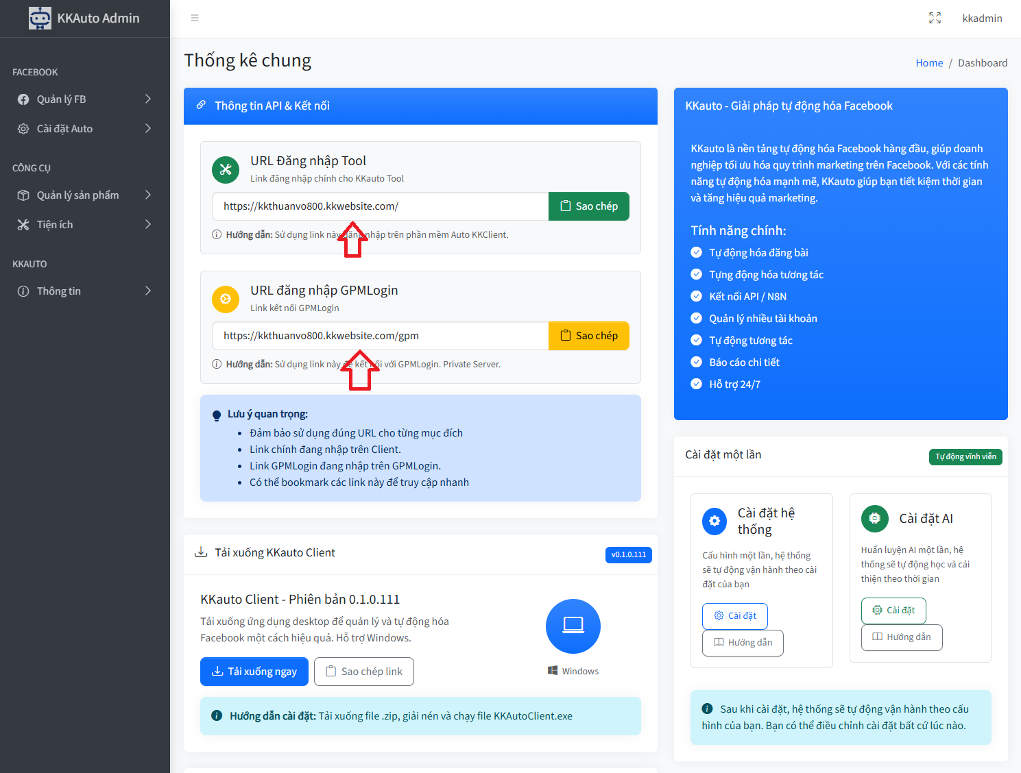Image resolution: width=1021 pixels, height=773 pixels.
Task: Click the Có thể bookmark các link note
Action: pos(359,482)
